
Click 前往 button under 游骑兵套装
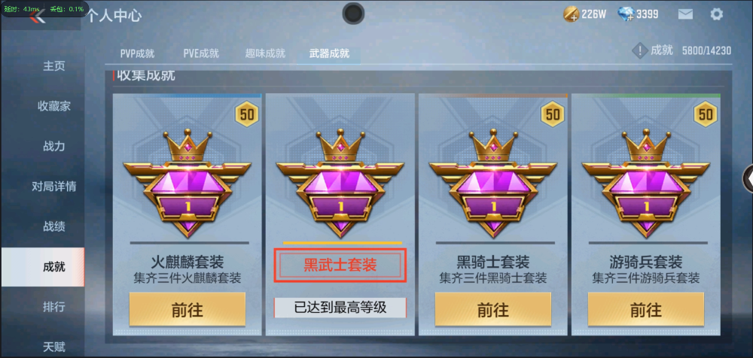coord(646,310)
